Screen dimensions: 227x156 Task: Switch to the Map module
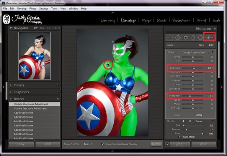pyautogui.click(x=146, y=20)
